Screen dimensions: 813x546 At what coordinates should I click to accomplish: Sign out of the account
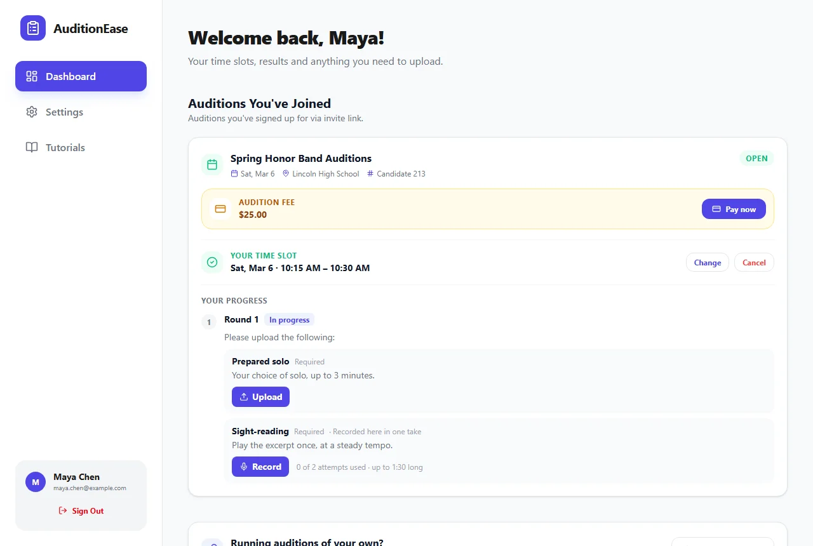(x=81, y=510)
